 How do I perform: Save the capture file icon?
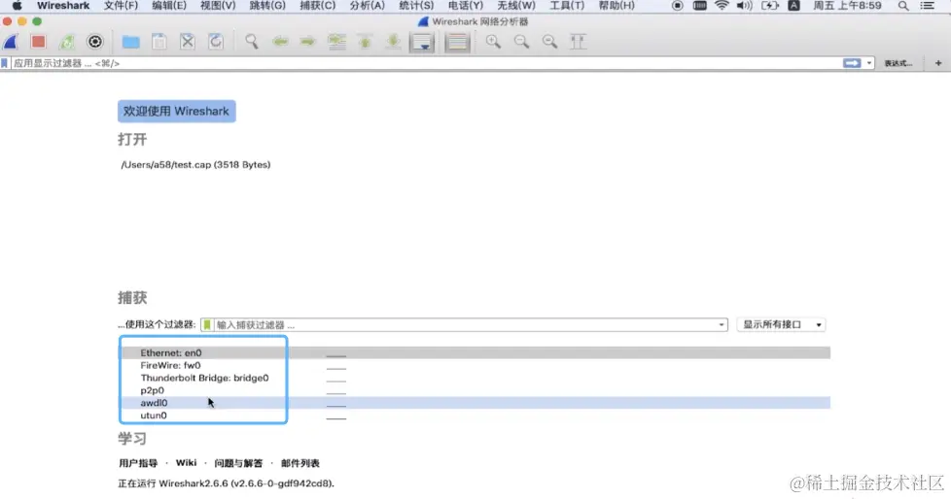click(158, 42)
